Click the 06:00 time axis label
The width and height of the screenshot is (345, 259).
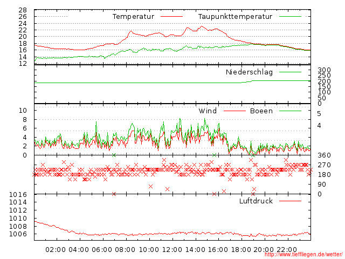102,250
